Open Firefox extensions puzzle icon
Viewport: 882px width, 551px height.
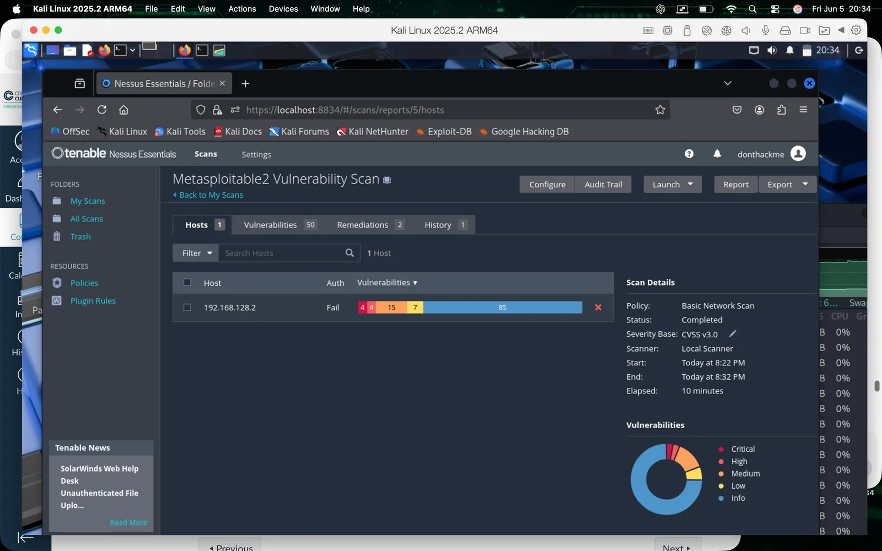click(782, 110)
